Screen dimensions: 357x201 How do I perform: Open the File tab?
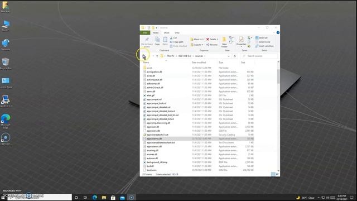click(145, 33)
